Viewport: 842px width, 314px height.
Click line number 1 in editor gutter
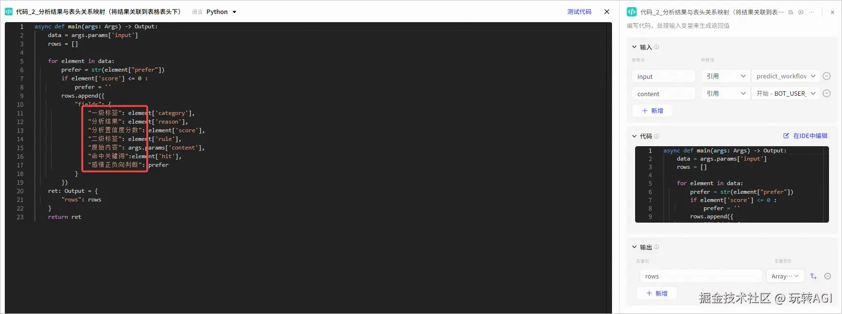[x=22, y=26]
